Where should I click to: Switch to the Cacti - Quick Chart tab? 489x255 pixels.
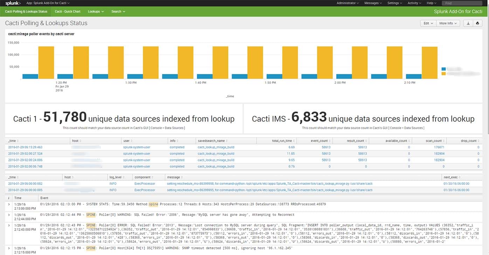[x=68, y=12]
